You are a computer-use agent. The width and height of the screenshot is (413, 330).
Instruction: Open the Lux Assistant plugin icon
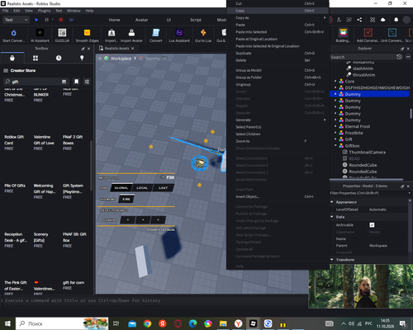click(x=179, y=33)
